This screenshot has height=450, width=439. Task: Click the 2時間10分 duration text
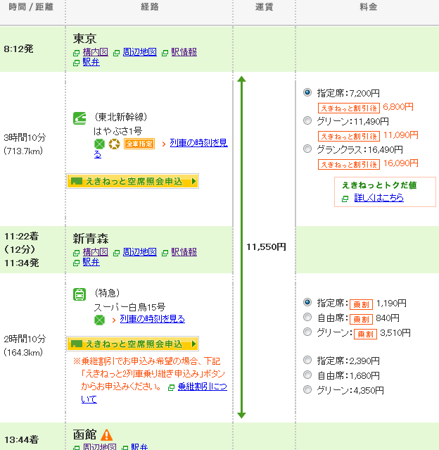(25, 339)
